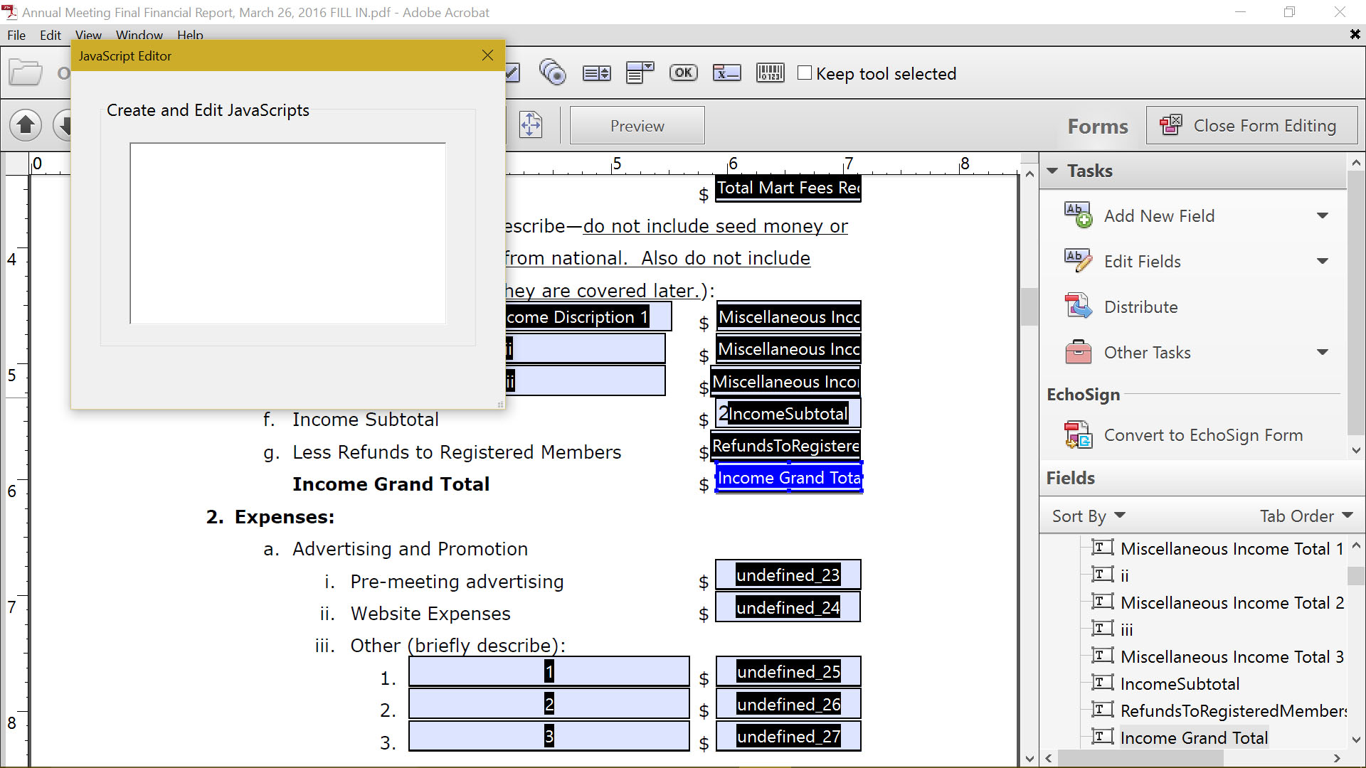Click the folder open icon in toolbar

(26, 73)
